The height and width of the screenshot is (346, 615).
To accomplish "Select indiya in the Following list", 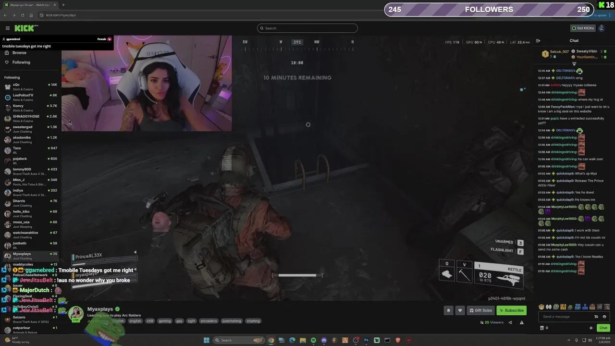I will [31, 193].
